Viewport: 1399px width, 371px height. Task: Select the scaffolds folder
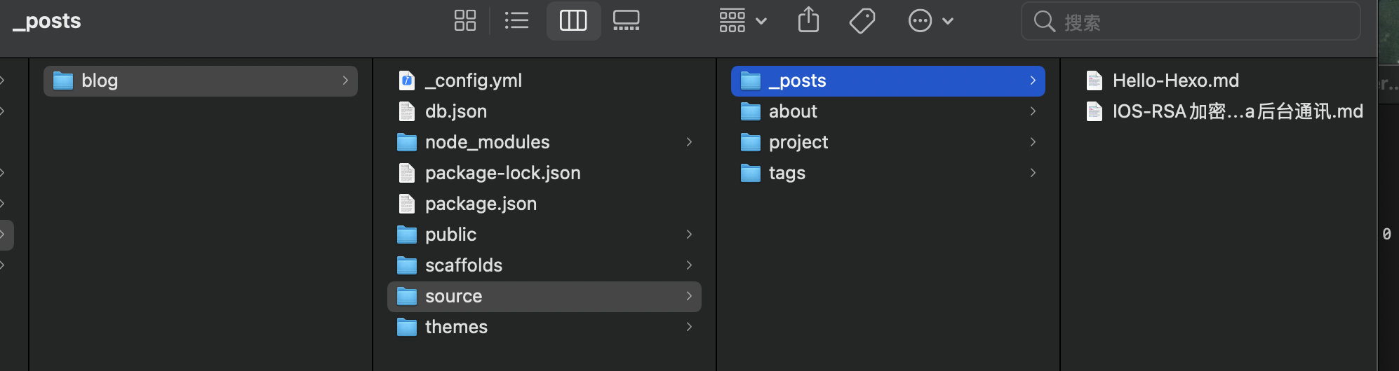pos(463,265)
